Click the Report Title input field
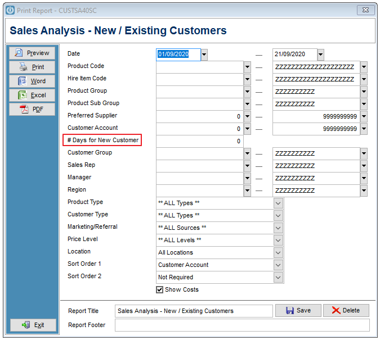Viewport: 380px width, 340px height. tap(194, 311)
